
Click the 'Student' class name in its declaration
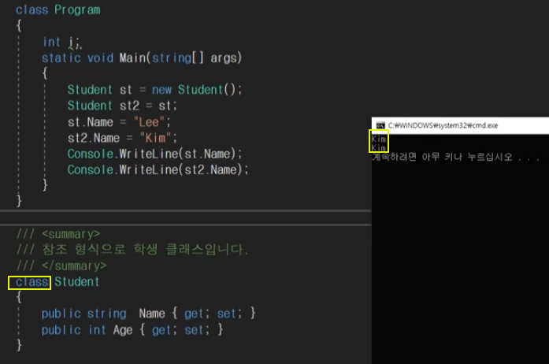[x=77, y=282]
